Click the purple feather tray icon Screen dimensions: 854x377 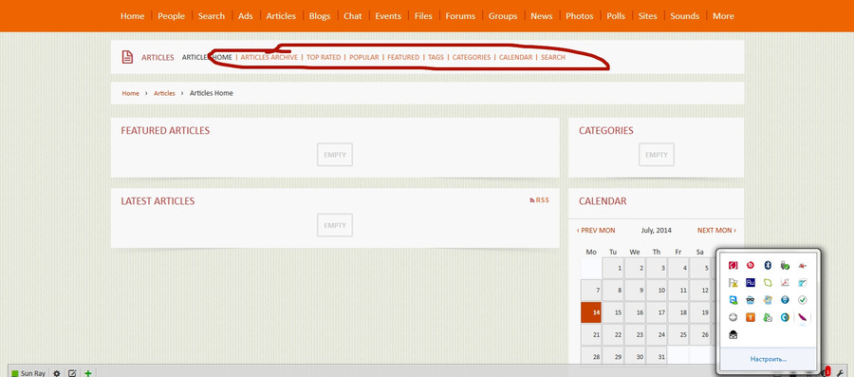pyautogui.click(x=802, y=317)
